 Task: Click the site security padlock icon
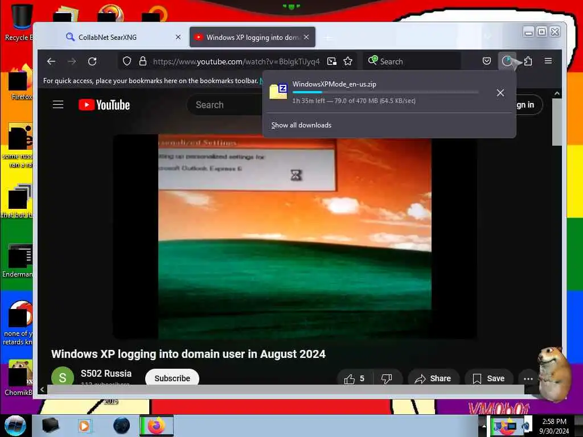(x=142, y=61)
